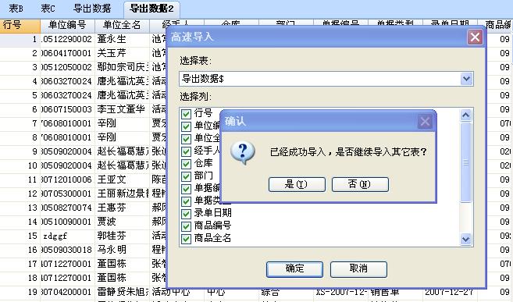The height and width of the screenshot is (302, 513).
Task: Select the 导出数据2 tab
Action: pos(151,9)
